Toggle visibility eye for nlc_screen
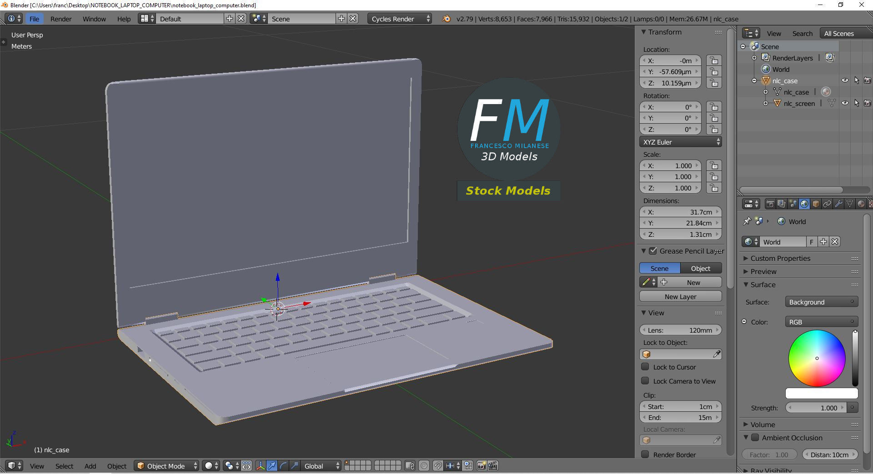This screenshot has height=474, width=873. [x=845, y=103]
